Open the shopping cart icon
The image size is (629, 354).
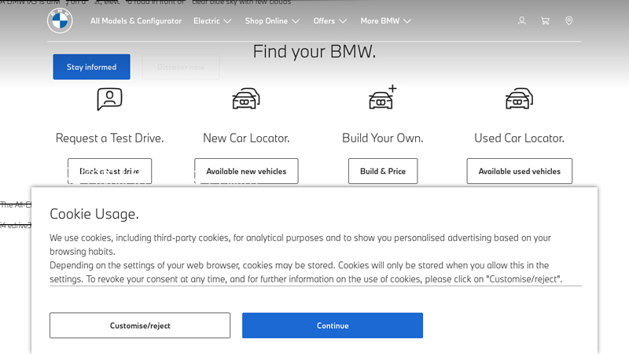tap(545, 20)
